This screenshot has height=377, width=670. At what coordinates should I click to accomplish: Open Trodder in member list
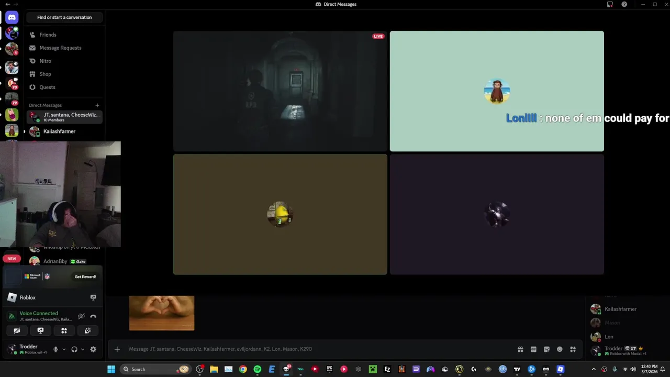click(622, 350)
